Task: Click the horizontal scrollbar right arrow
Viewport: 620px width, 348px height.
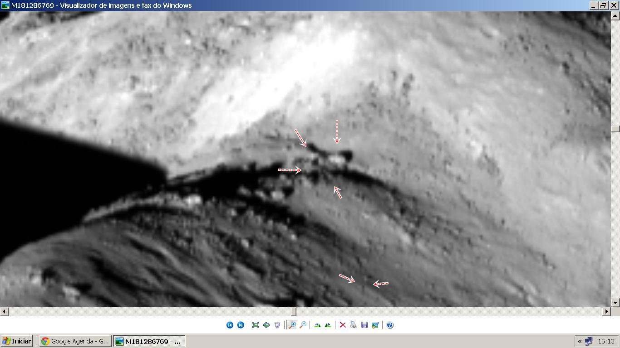Action: pos(606,311)
